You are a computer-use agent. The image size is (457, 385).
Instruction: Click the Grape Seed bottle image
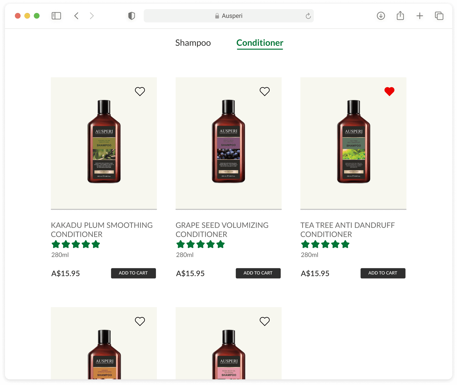[x=228, y=141]
